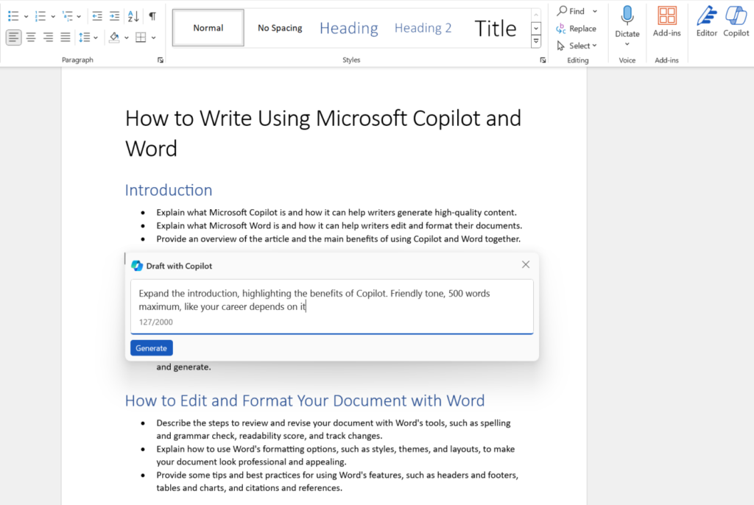Center align the text
754x505 pixels.
point(31,37)
